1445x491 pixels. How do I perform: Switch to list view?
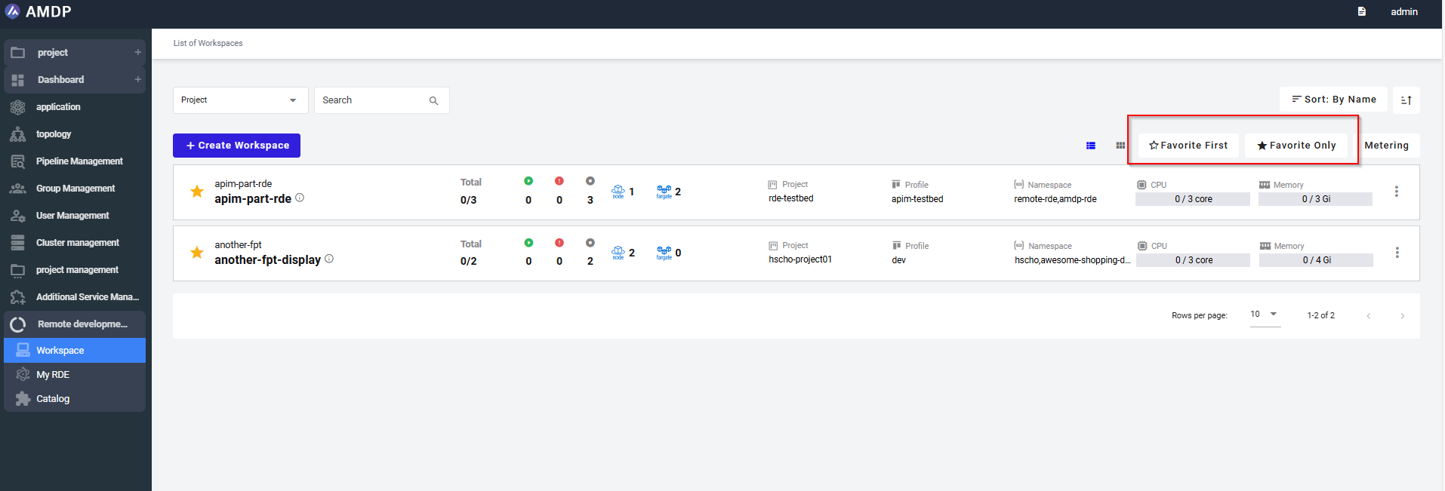(1091, 146)
